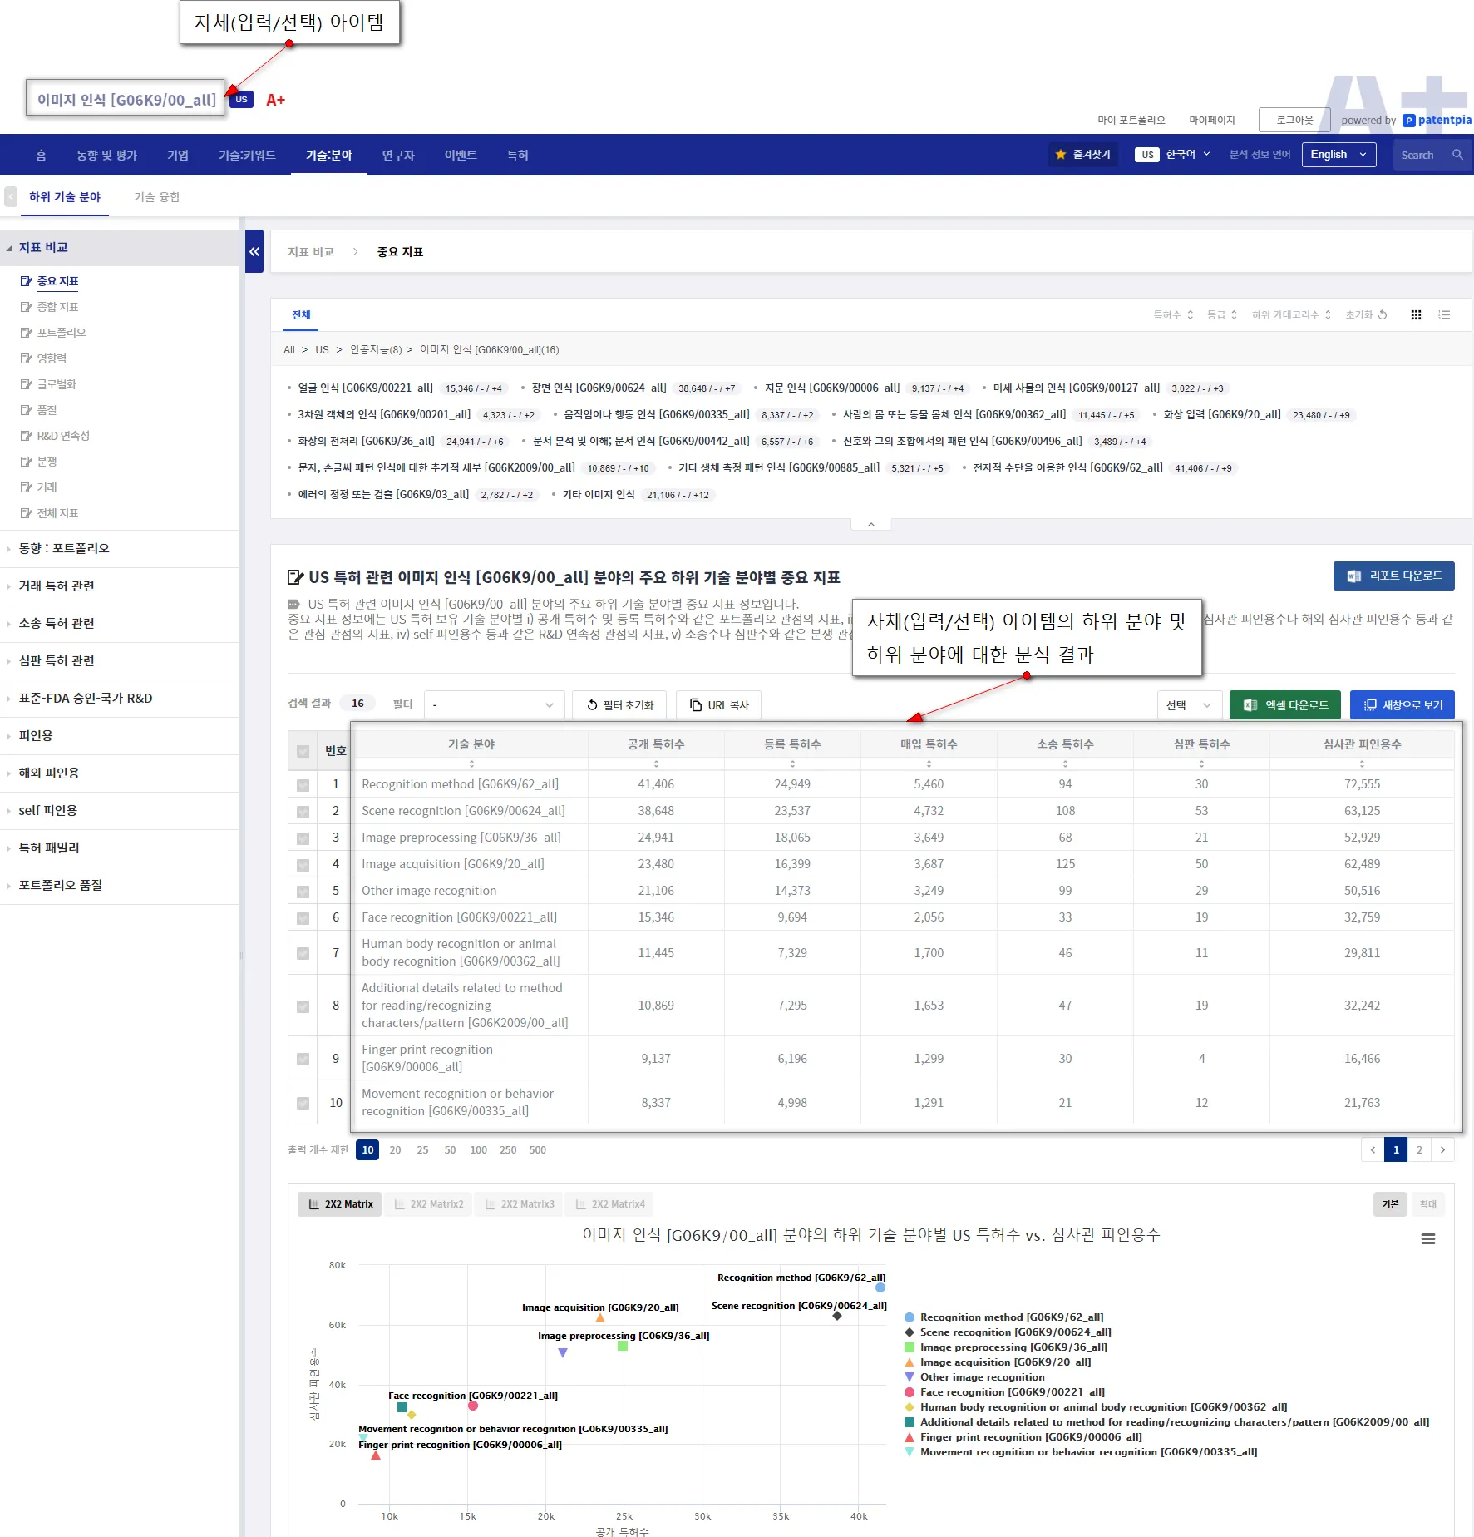1474x1537 pixels.
Task: Click URL 복사 button
Action: pos(718,704)
